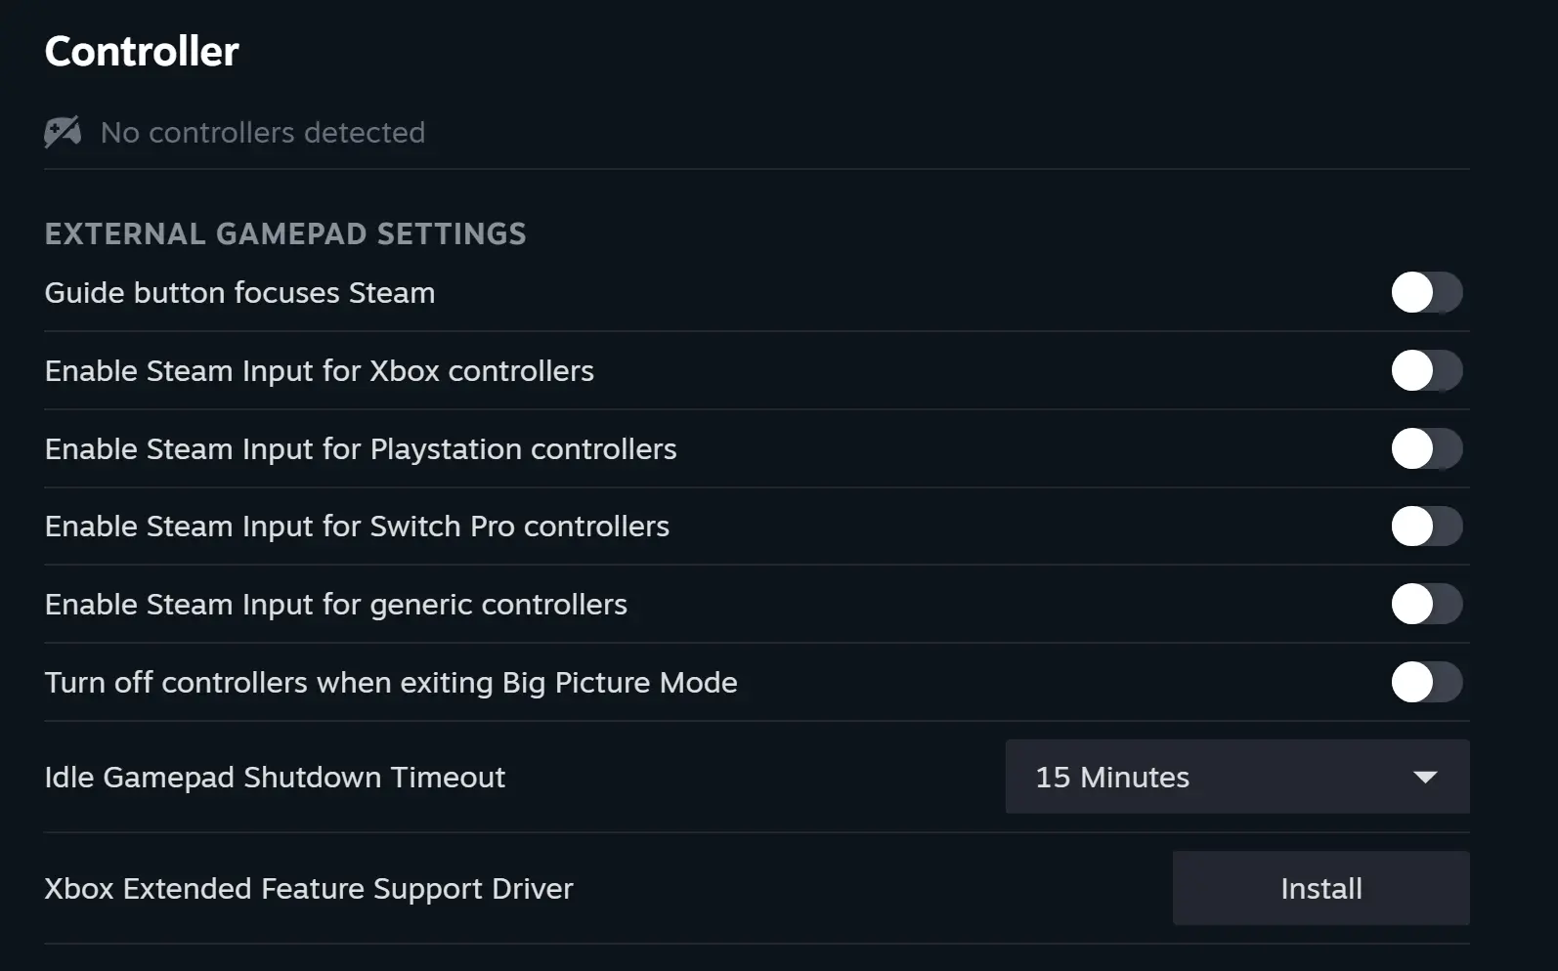The image size is (1558, 971).
Task: Enable Steam Input for Playstation controllers
Action: [x=1427, y=449]
